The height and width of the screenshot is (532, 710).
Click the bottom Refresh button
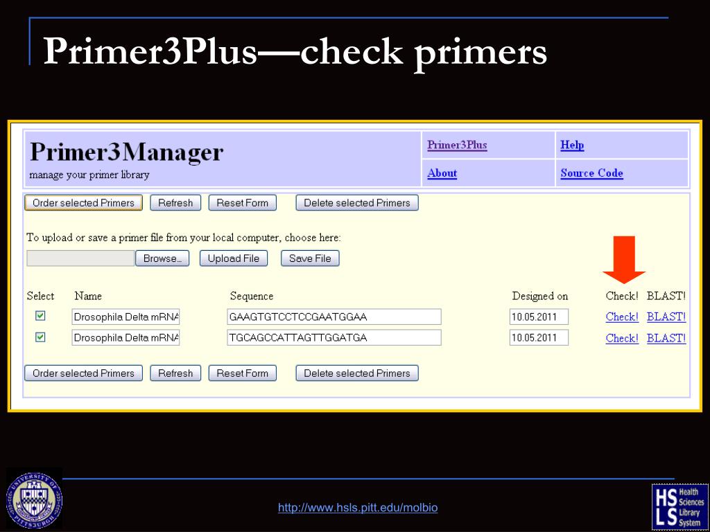point(175,373)
